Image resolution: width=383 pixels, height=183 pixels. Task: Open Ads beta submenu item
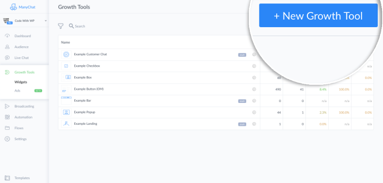tap(17, 91)
